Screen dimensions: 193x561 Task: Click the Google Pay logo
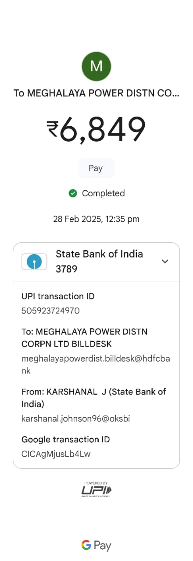tap(96, 545)
